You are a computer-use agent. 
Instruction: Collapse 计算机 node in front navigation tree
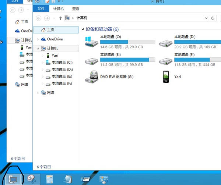pyautogui.click(x=38, y=49)
